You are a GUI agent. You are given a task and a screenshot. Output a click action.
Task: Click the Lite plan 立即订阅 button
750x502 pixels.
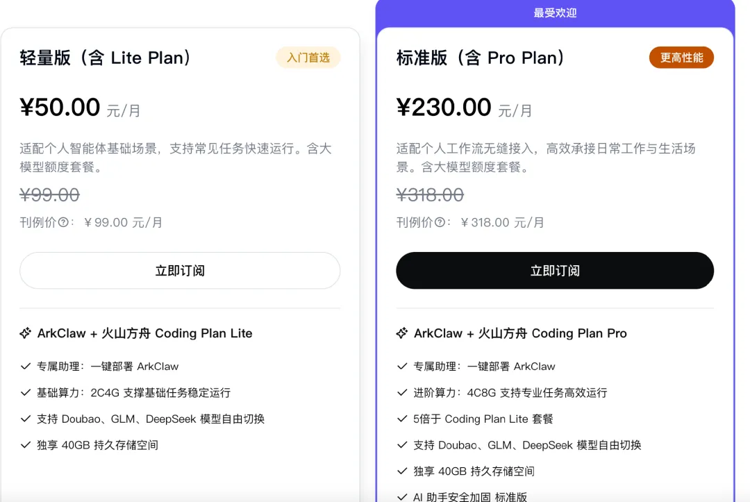180,271
